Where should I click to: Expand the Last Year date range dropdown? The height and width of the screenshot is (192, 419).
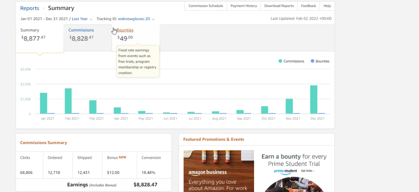point(82,19)
